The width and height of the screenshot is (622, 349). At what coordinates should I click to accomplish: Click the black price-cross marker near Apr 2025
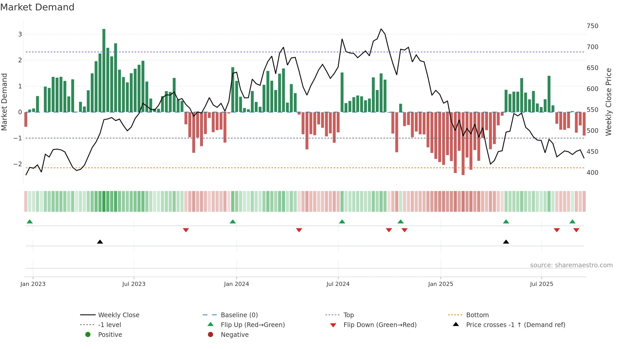pos(506,242)
